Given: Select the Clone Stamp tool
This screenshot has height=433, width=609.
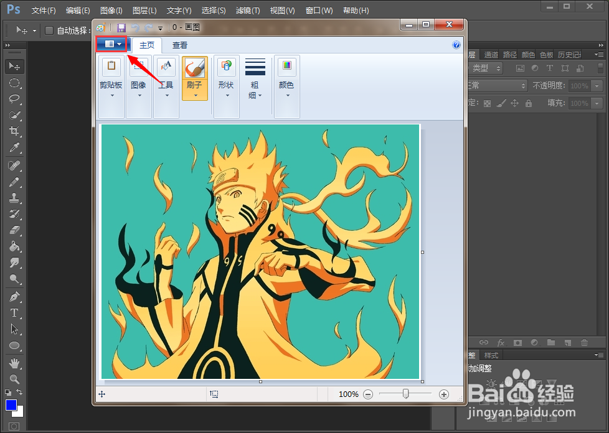Looking at the screenshot, I should coord(14,198).
